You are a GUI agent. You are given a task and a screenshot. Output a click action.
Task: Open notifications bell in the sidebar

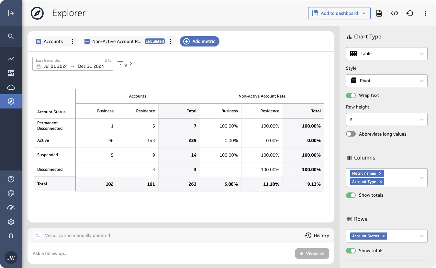click(x=11, y=236)
